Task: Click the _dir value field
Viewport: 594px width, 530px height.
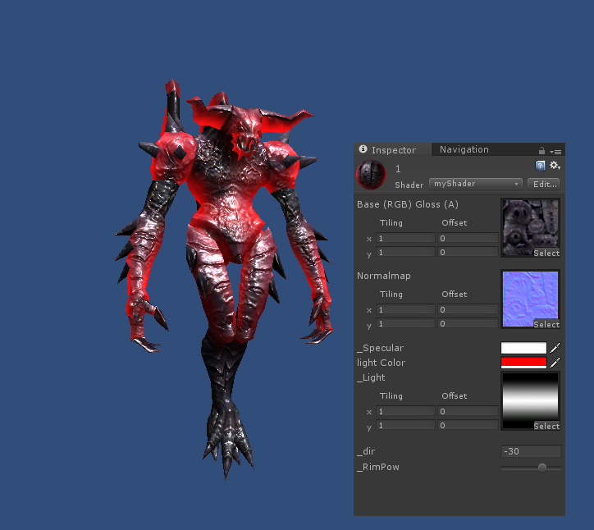Action: (x=531, y=451)
